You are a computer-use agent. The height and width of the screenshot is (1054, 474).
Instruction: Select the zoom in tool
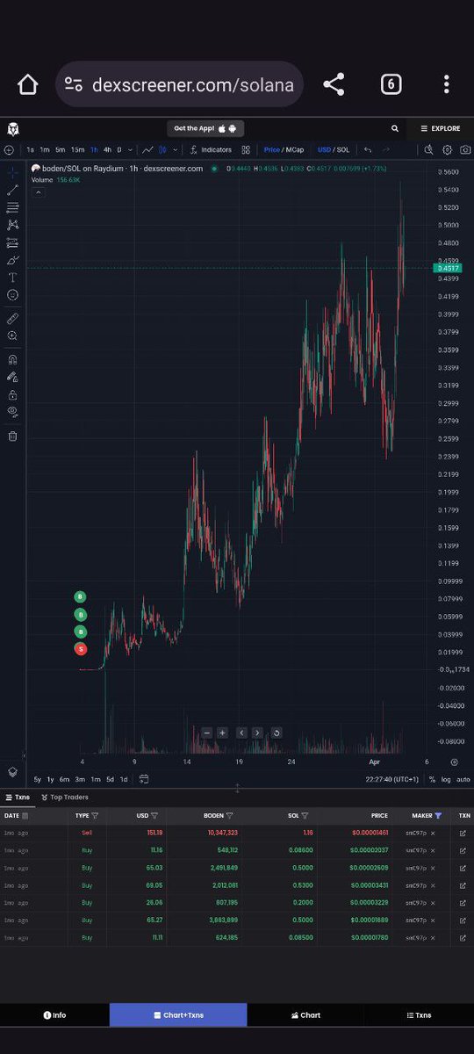tap(12, 336)
